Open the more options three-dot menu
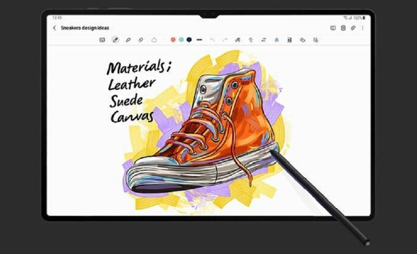The width and height of the screenshot is (417, 254). [363, 28]
